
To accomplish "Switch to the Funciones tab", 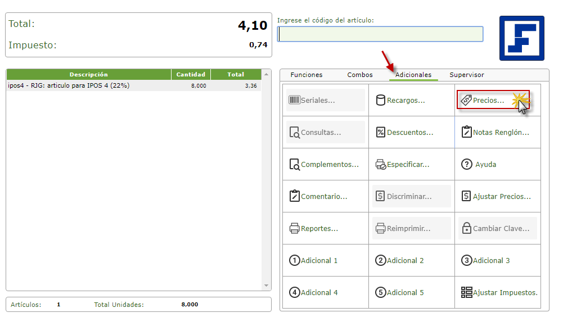I will [307, 75].
